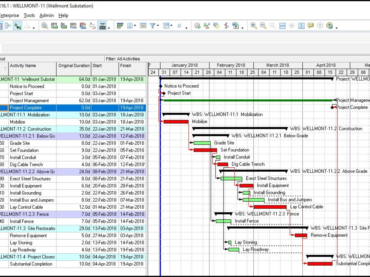Click the Notice to Proceed milestone diamond

click(161, 86)
